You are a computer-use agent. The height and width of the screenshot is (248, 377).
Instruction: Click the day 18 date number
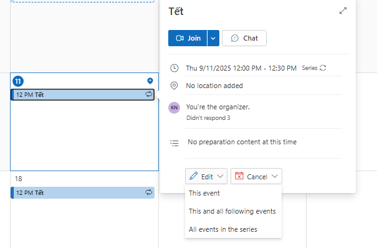(19, 179)
